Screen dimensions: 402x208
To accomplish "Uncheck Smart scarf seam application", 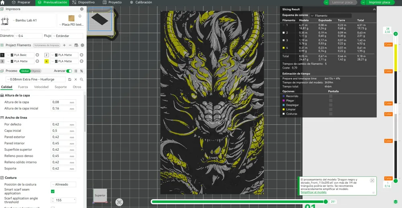I will coord(53,192).
